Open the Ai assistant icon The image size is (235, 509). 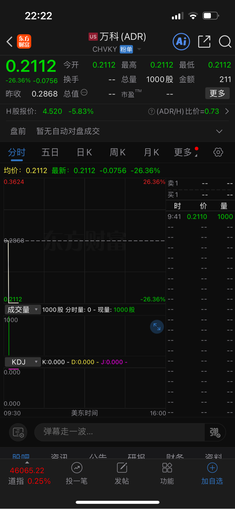[181, 42]
